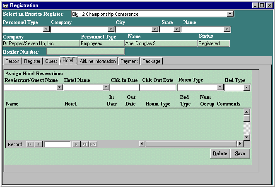Viewport: 275px width, 187px height.
Task: Open the event selection dropdown
Action: coord(230,14)
